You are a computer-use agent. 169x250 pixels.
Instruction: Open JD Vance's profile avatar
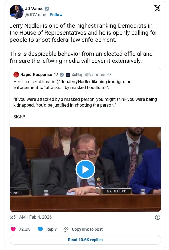[16, 12]
